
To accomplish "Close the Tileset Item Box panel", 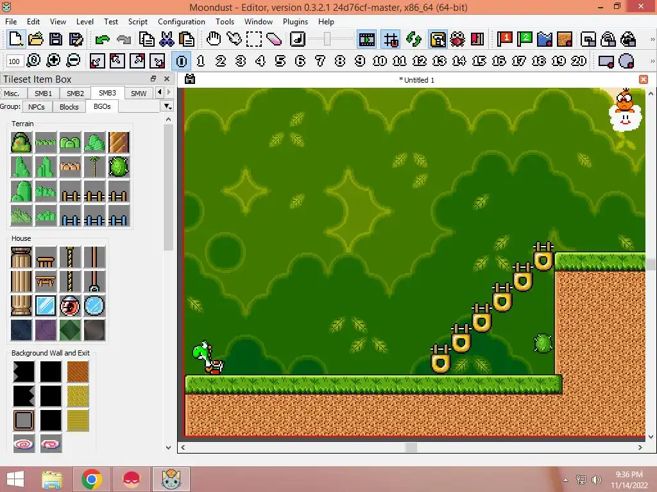I will [x=167, y=79].
